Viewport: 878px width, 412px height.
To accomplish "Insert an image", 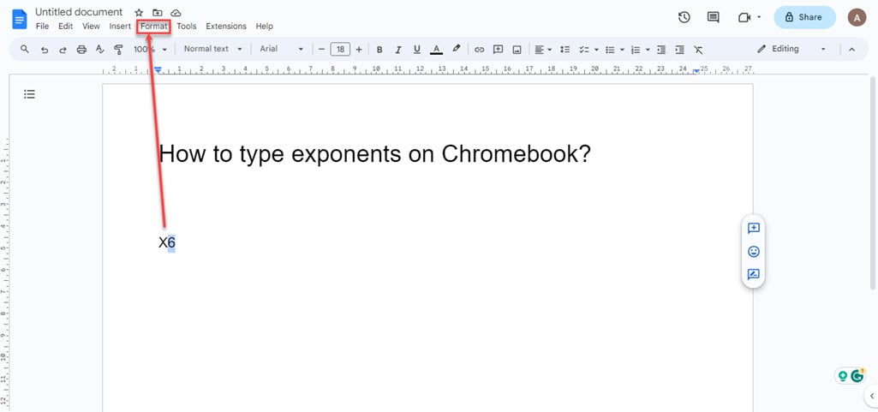I will 517,50.
